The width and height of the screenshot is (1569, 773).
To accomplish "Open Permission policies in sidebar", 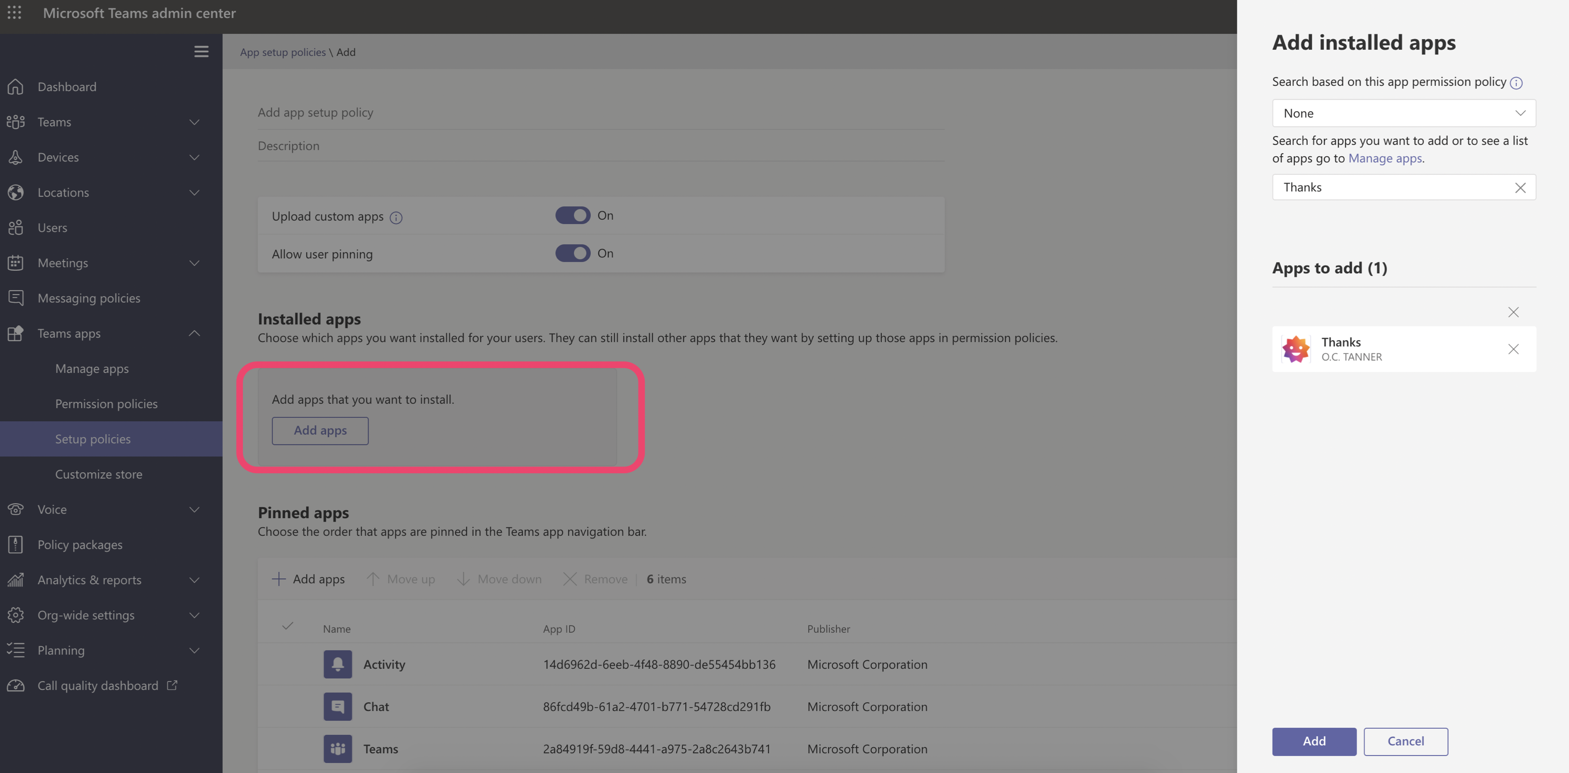I will [x=106, y=404].
